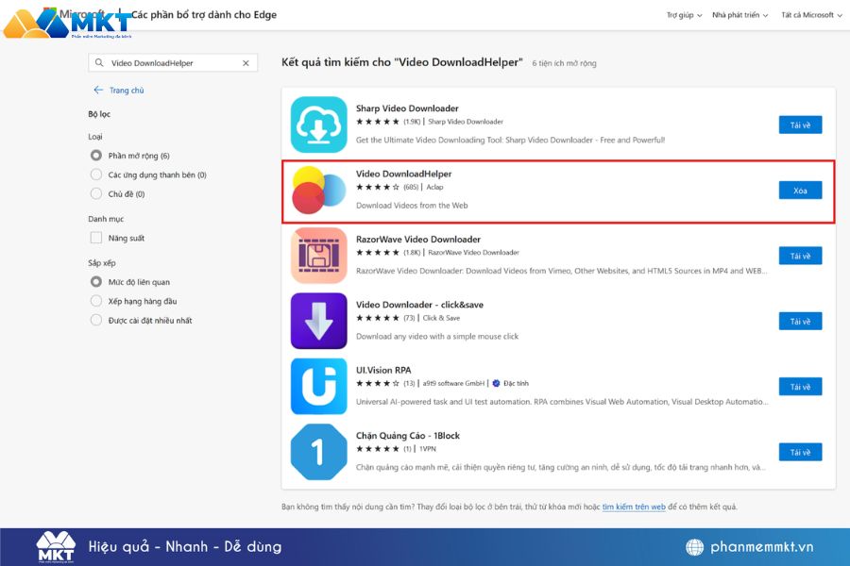Go to Trang chủ link
Screen dimensions: 850x566
coord(127,91)
